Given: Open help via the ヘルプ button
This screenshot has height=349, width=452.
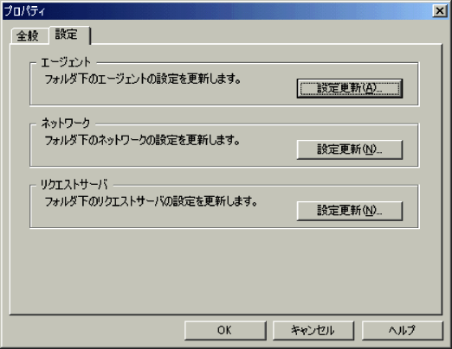Looking at the screenshot, I should pos(402,330).
